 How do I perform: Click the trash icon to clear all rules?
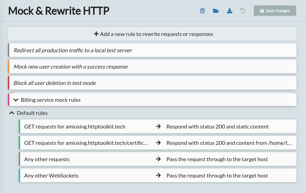click(202, 11)
